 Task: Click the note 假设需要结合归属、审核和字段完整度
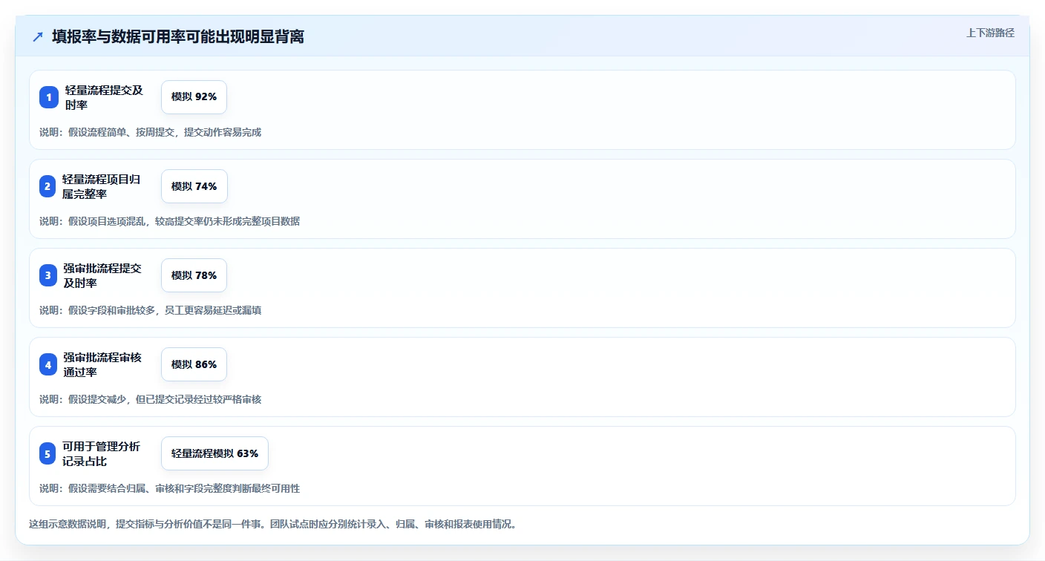[x=169, y=488]
